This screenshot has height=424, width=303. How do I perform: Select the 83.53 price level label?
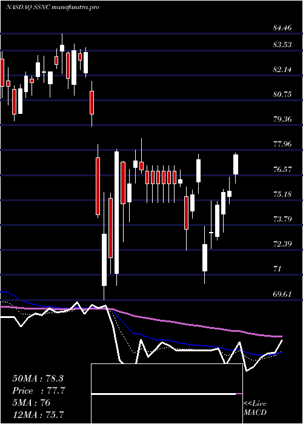(x=282, y=45)
